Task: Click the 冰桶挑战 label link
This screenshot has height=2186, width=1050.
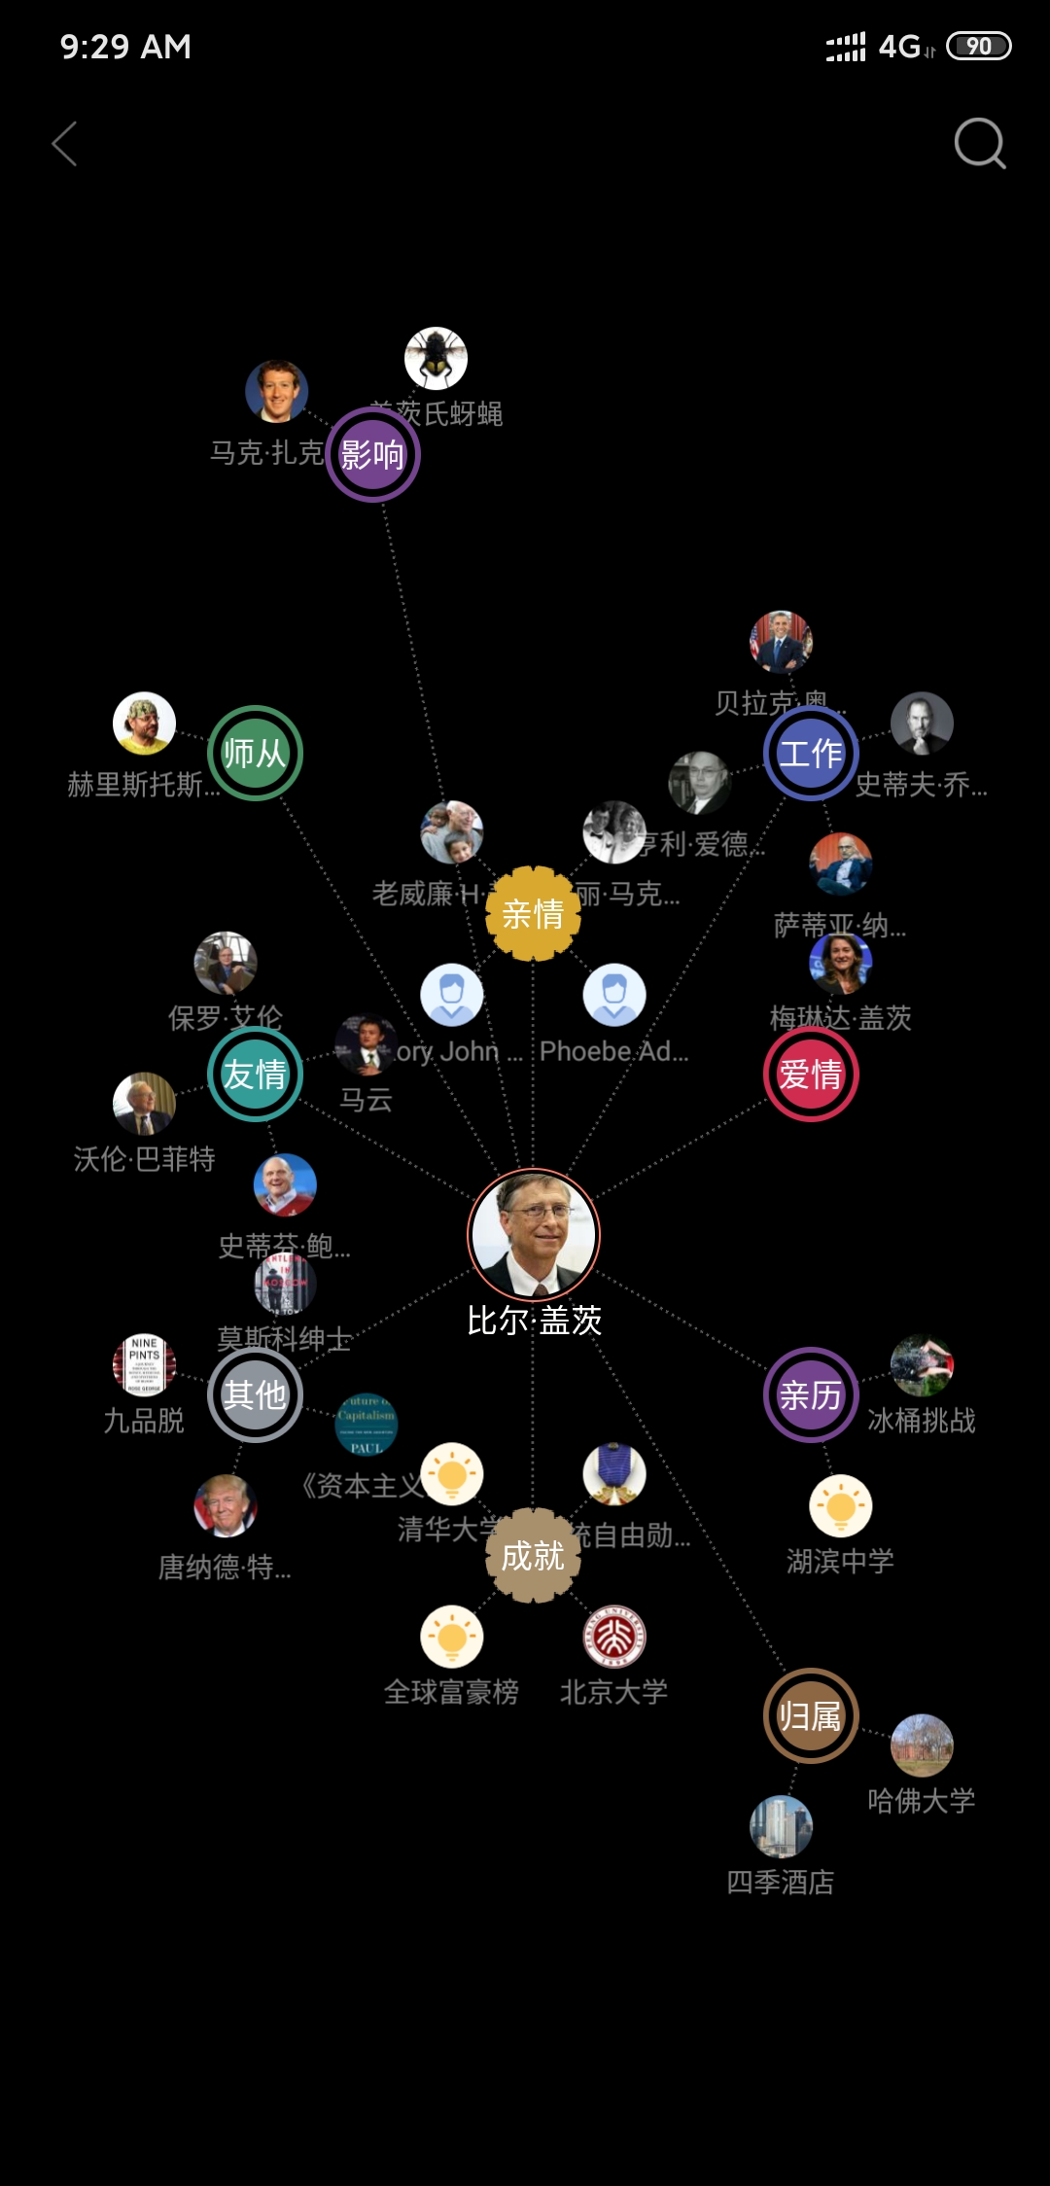Action: (x=922, y=1421)
